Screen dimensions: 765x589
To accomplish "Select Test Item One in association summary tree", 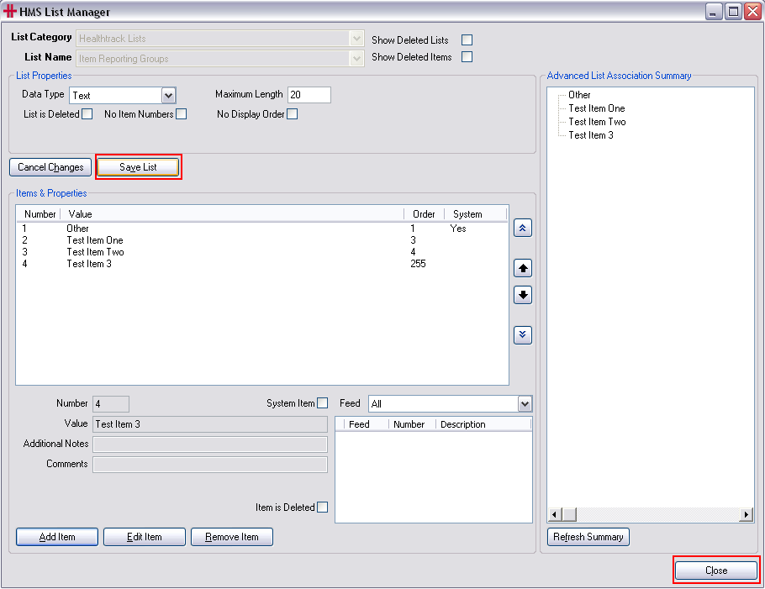I will coord(597,108).
